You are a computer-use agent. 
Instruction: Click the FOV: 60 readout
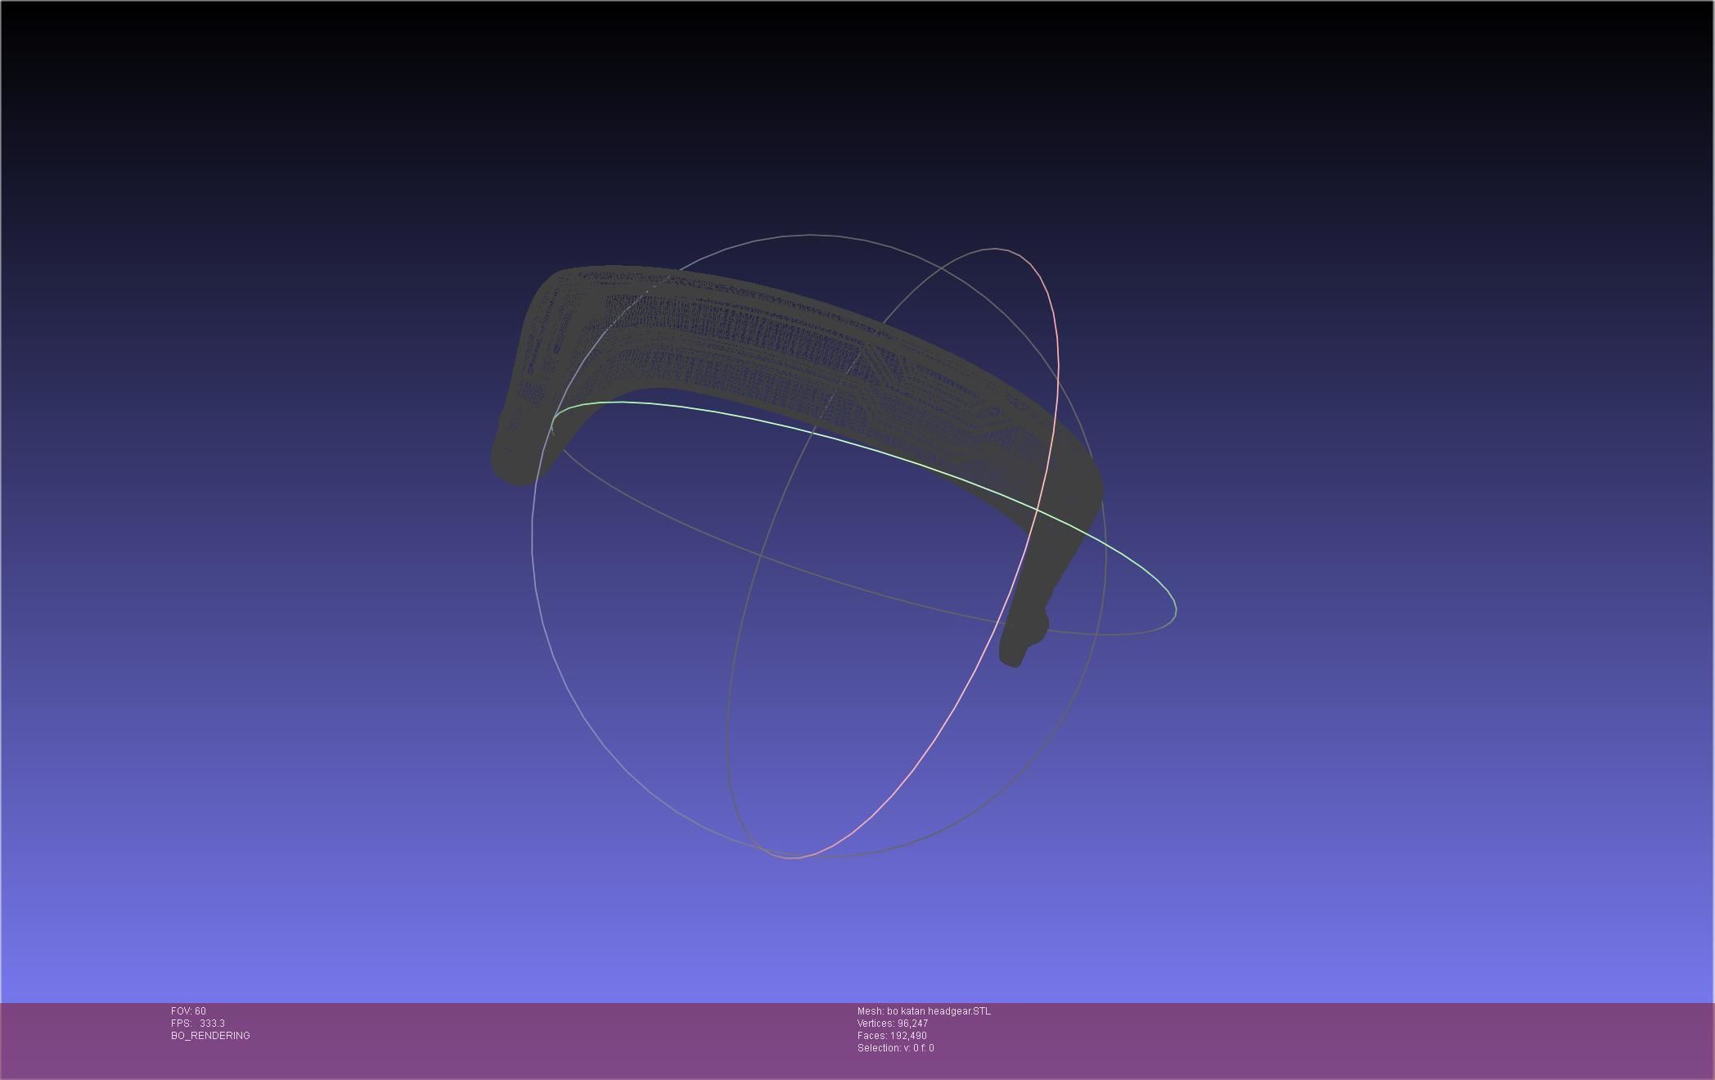click(x=188, y=1011)
